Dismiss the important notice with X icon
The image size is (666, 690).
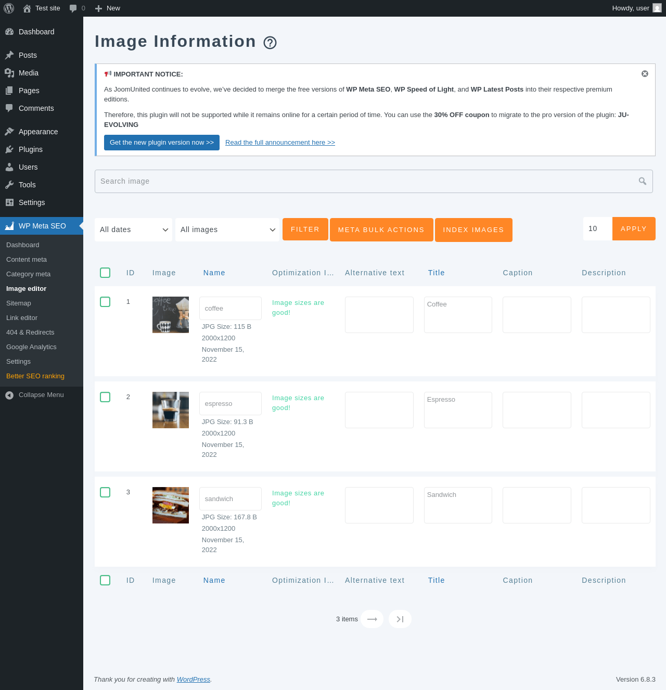tap(645, 74)
